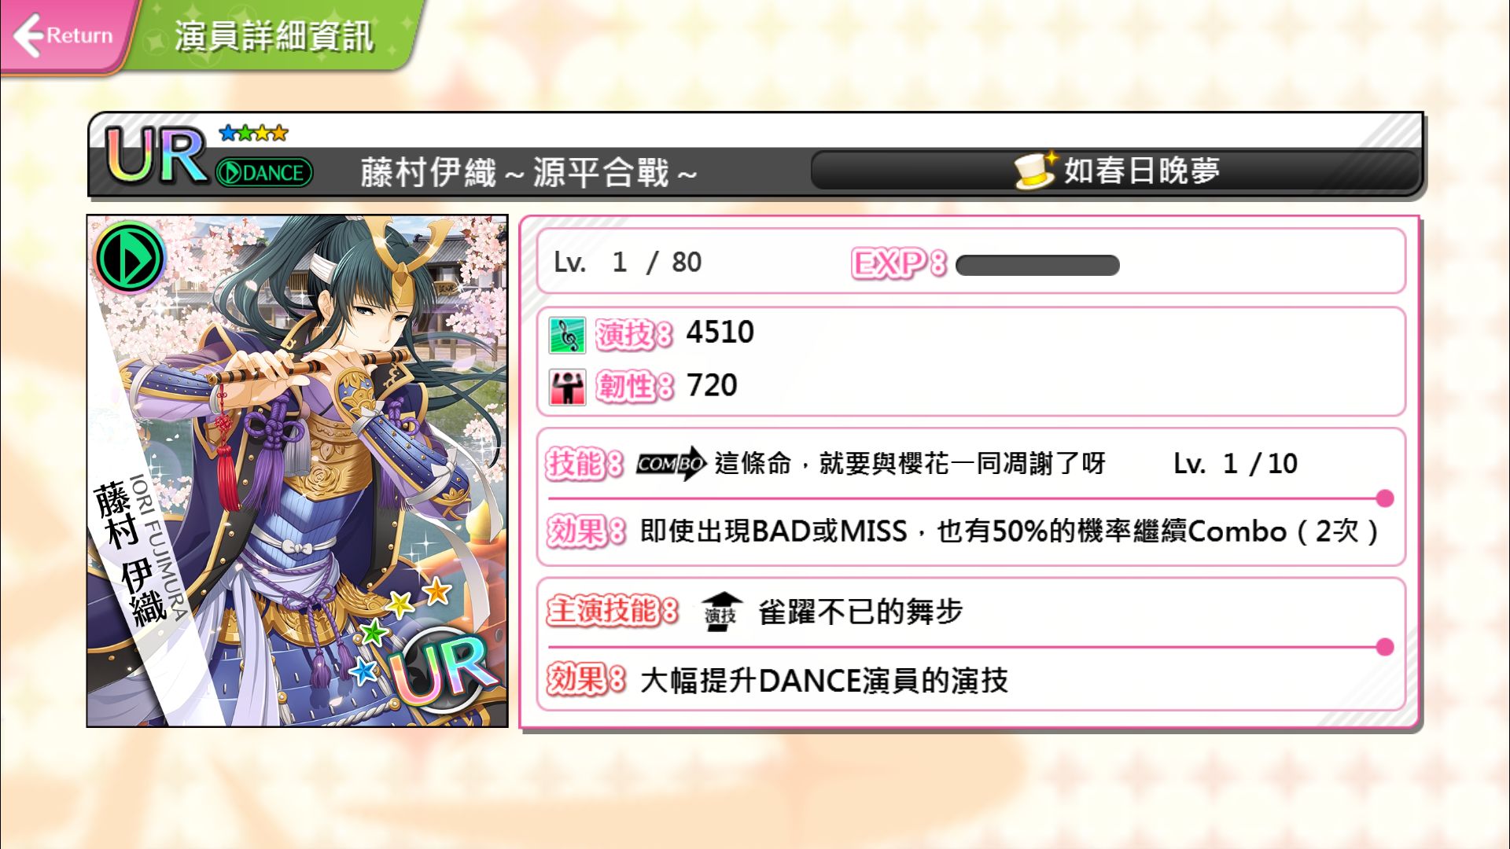The height and width of the screenshot is (849, 1510).
Task: Click the four colored stars in header
Action: 253,133
